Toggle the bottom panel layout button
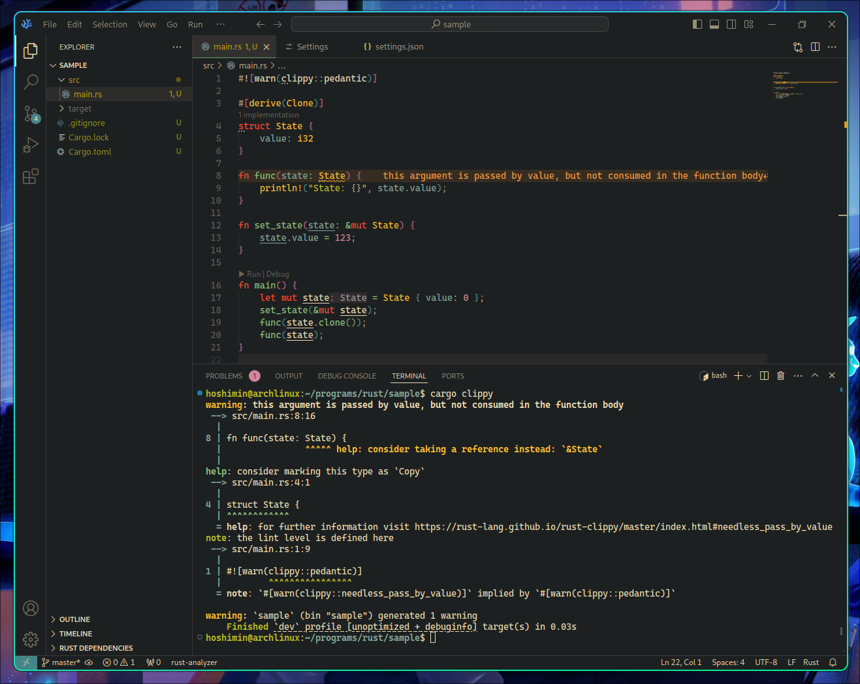The image size is (860, 684). point(714,24)
